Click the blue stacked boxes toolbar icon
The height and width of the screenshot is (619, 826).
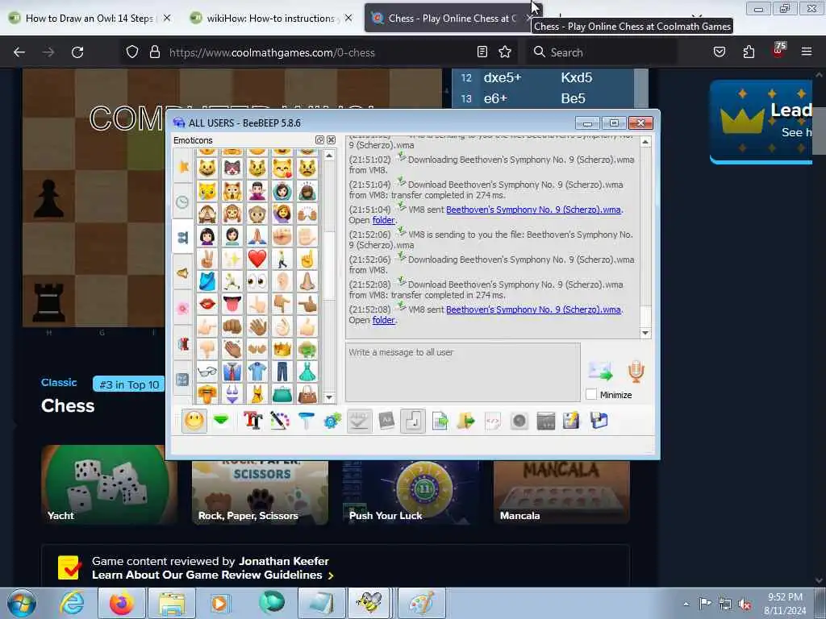(x=599, y=421)
